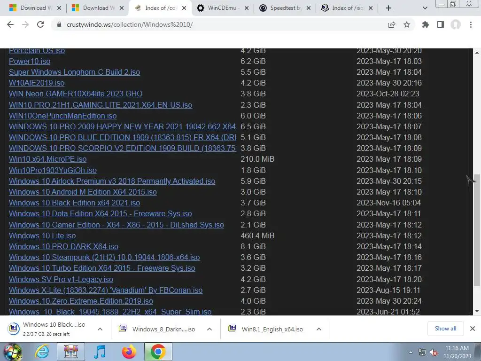
Task: Close the downloads bar
Action: [473, 329]
